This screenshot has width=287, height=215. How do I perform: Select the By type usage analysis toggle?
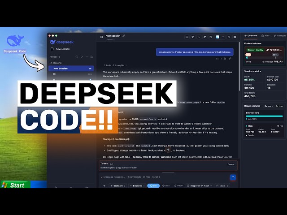279,106
